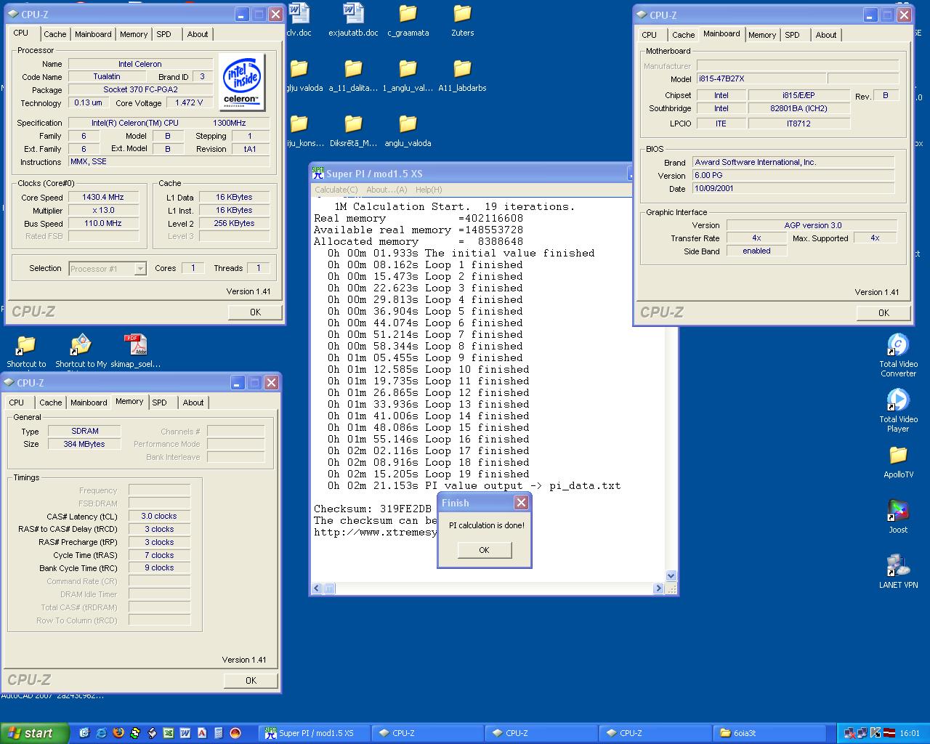Click the Latvian flag language tray icon
The height and width of the screenshot is (744, 930).
pyautogui.click(x=889, y=733)
